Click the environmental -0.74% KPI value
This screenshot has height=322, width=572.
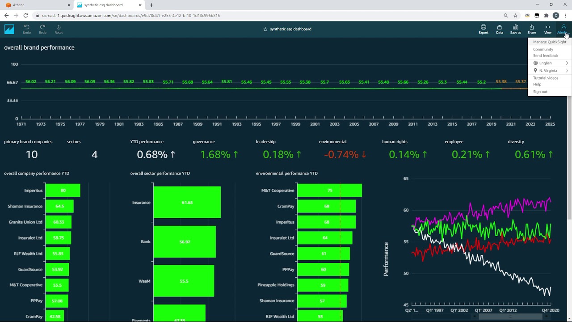pos(345,155)
